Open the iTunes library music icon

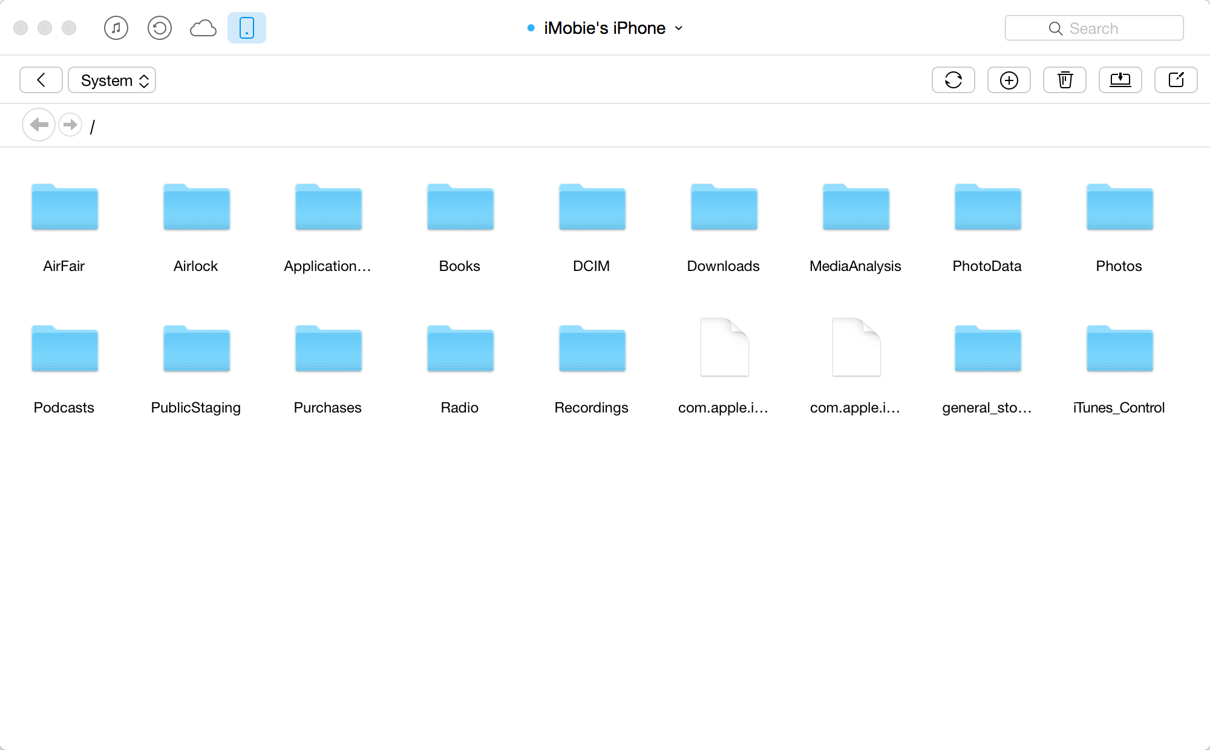(x=116, y=28)
